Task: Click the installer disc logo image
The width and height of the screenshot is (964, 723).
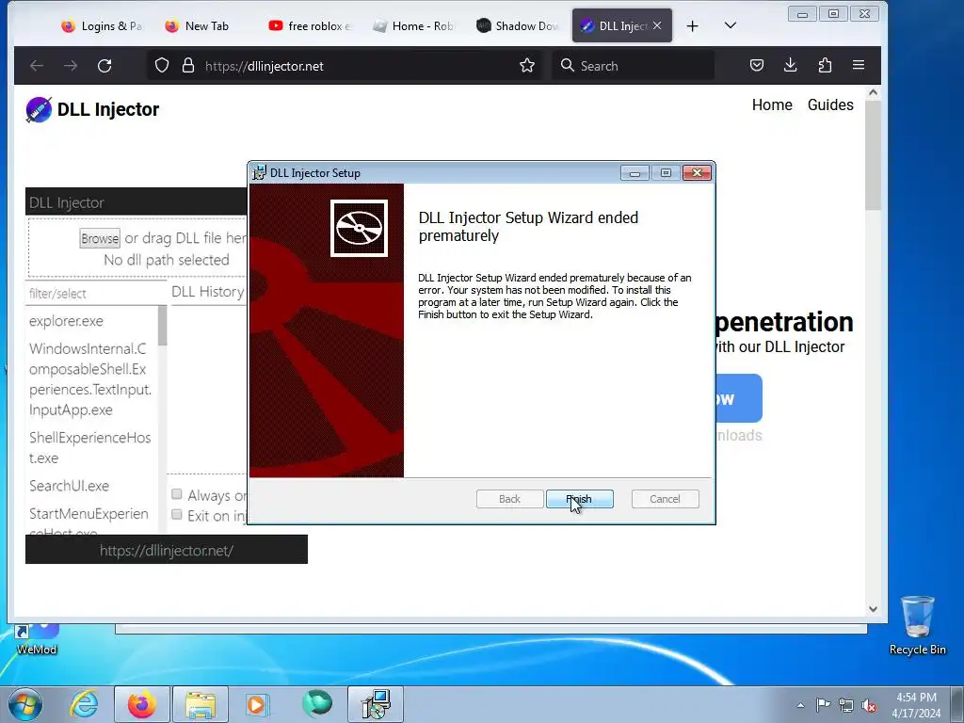Action: click(x=359, y=228)
